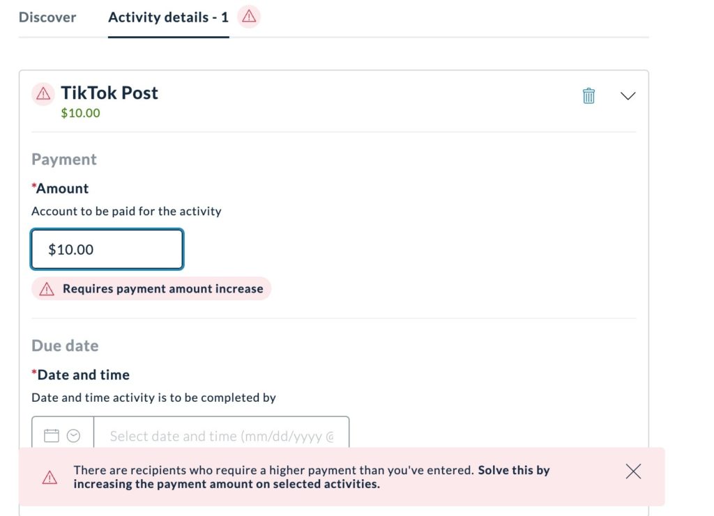Click warning icon in payment increase badge

47,289
